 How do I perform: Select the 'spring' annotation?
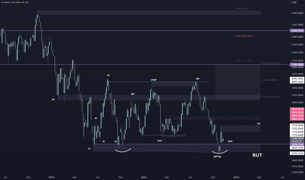tap(217, 156)
